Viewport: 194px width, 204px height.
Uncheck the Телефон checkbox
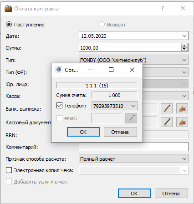59,105
